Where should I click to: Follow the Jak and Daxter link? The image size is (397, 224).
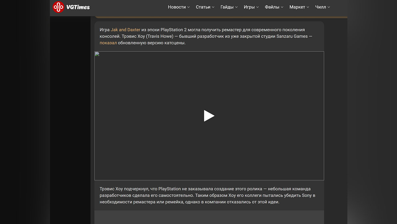[x=125, y=30]
